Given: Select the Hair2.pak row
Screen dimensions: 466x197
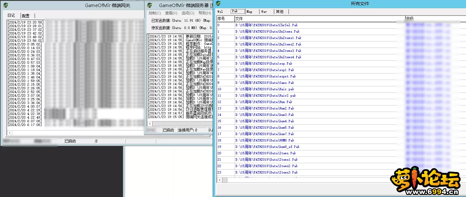Looking at the screenshot, I should click(341, 95).
